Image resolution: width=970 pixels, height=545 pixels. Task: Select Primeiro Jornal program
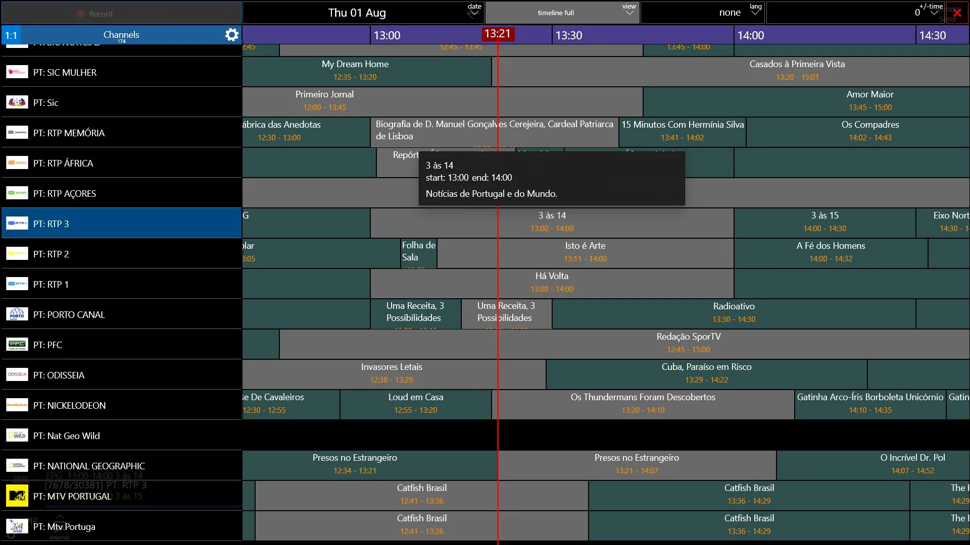[443, 101]
